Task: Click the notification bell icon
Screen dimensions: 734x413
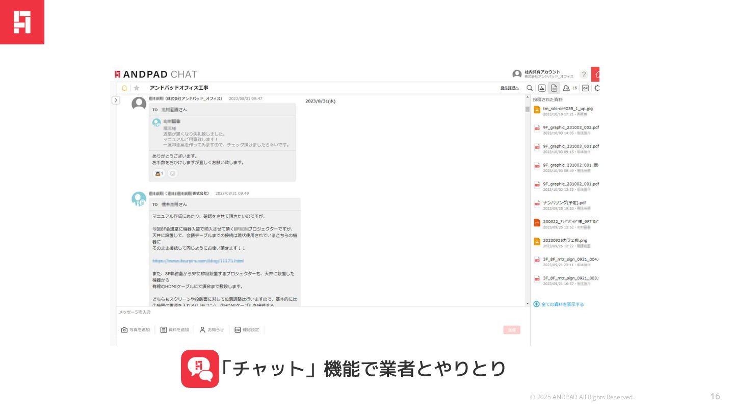Action: [x=124, y=88]
